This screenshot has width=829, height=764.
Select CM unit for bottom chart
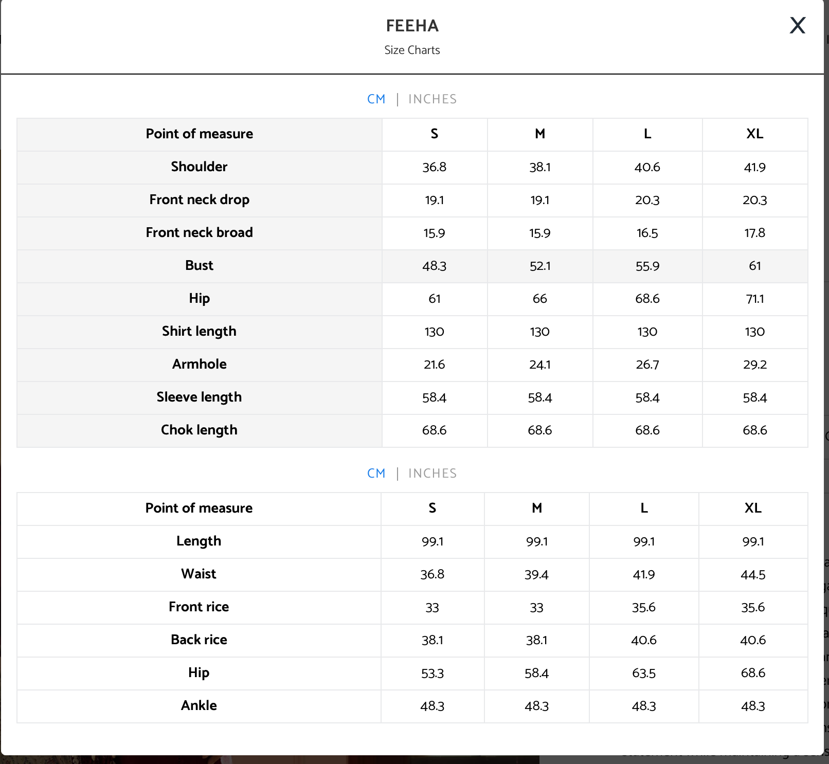[376, 474]
